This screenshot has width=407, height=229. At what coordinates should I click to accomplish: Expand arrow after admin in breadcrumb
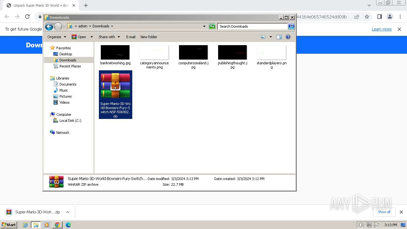point(90,26)
